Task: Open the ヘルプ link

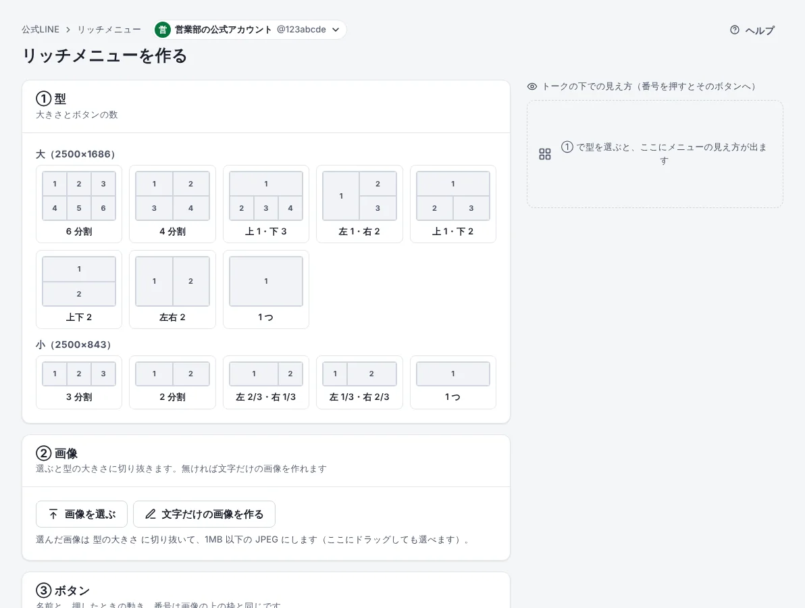Action: click(752, 30)
